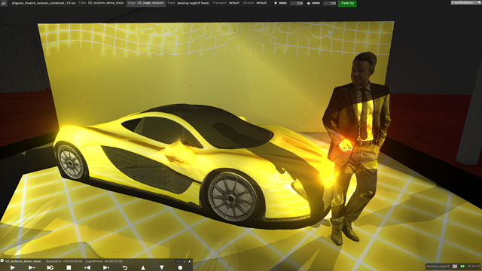Open the notifications panel
This screenshot has width=482, height=271.
(465, 2)
